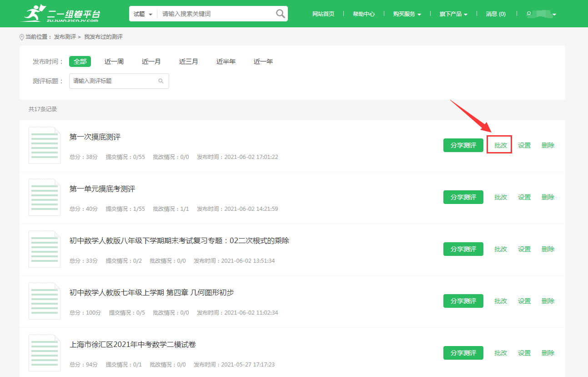
Task: Filter by 近一周
Action: [114, 61]
